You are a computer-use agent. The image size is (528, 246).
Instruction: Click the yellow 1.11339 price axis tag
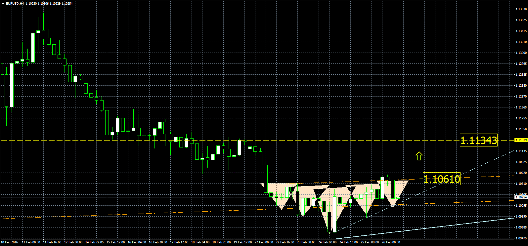pyautogui.click(x=521, y=140)
